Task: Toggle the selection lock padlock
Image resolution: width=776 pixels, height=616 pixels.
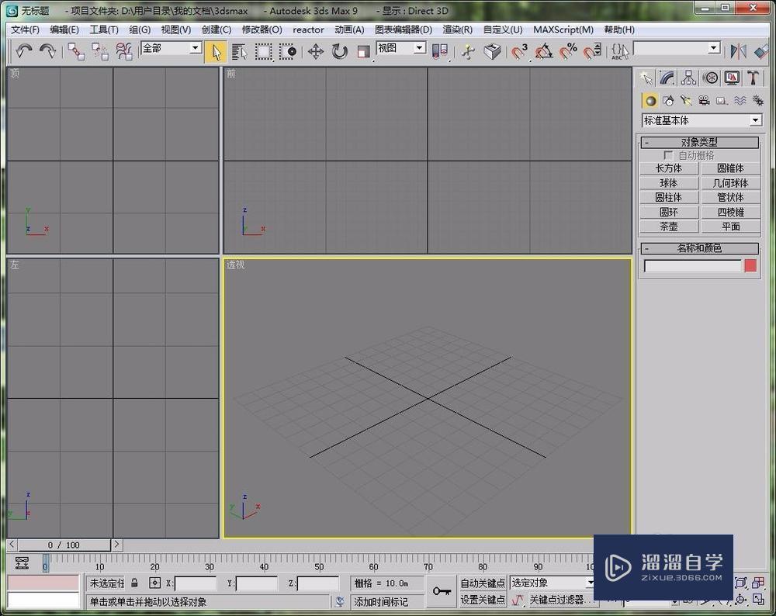Action: click(134, 583)
